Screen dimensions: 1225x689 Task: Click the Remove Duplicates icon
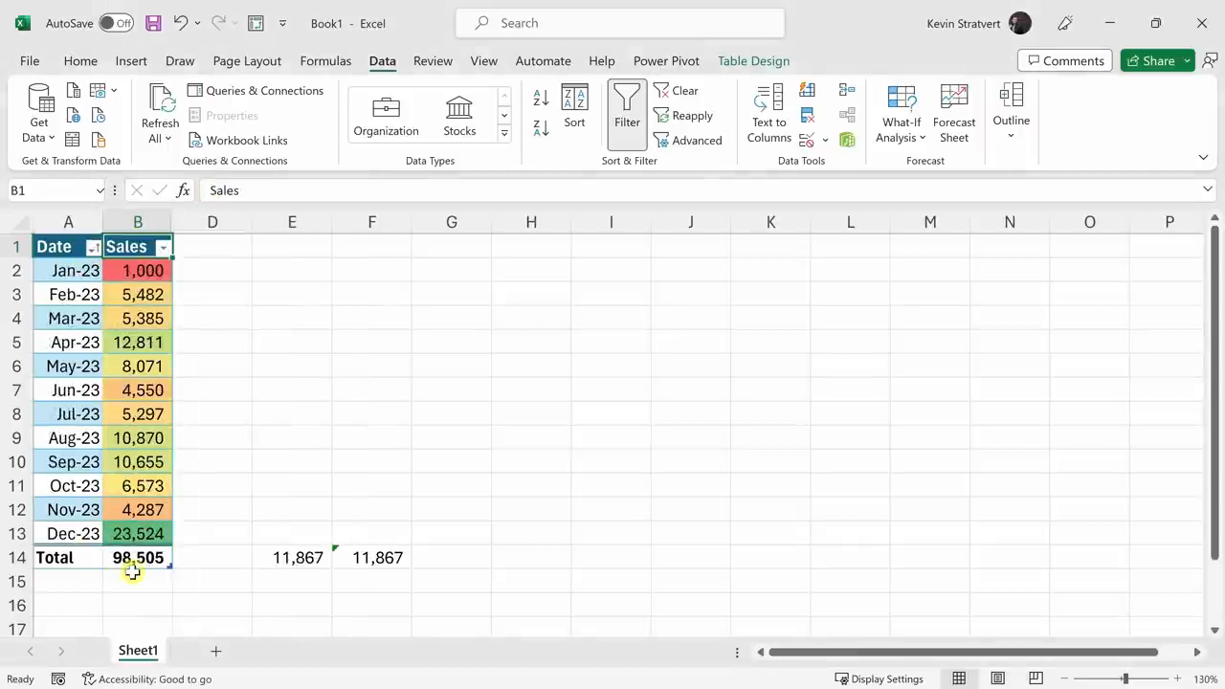[807, 116]
